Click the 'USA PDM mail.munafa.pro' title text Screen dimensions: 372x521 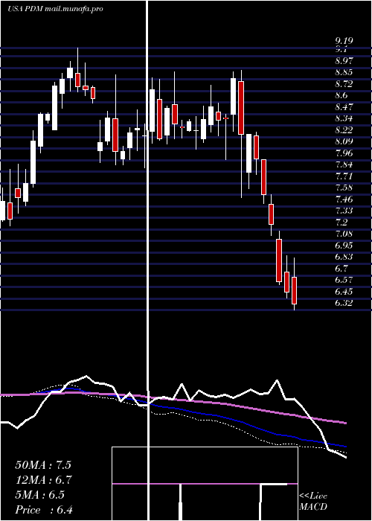click(55, 9)
